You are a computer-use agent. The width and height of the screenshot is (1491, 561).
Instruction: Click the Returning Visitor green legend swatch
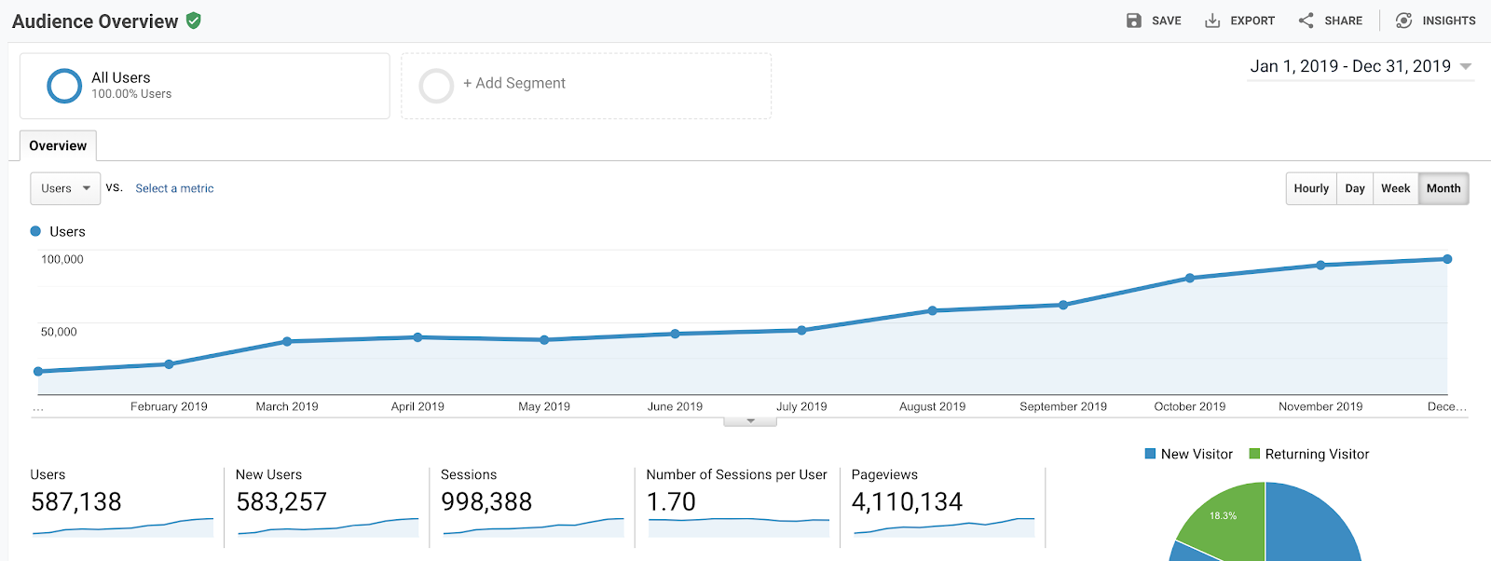[x=1254, y=454]
